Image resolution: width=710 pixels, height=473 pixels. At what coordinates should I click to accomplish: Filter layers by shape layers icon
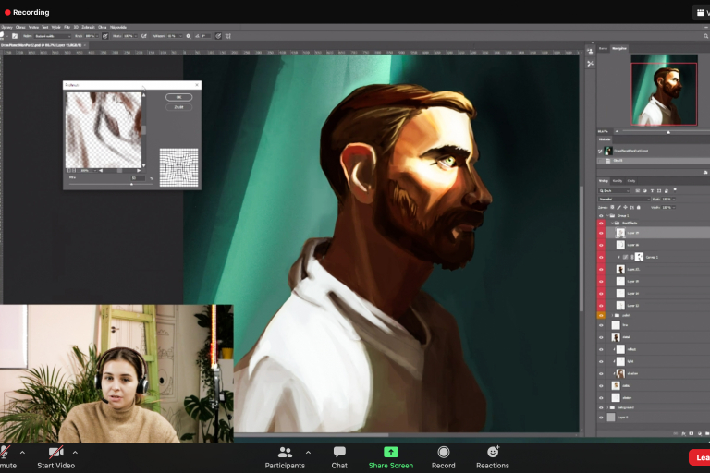pyautogui.click(x=659, y=190)
